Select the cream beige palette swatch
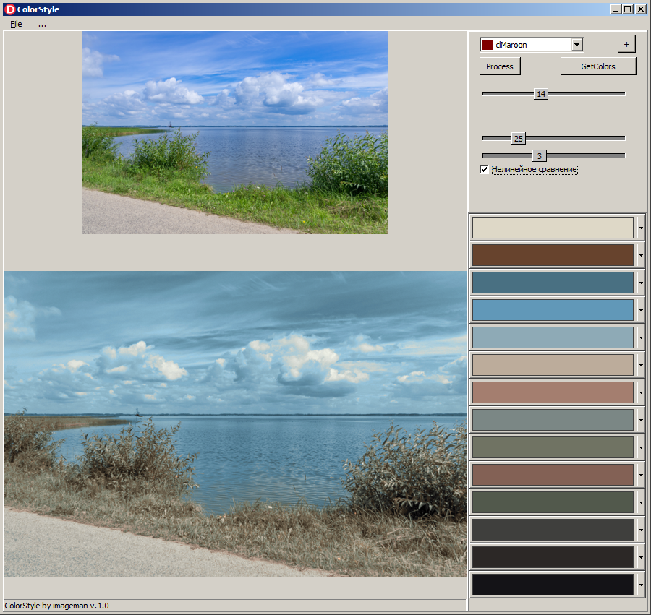 (553, 228)
